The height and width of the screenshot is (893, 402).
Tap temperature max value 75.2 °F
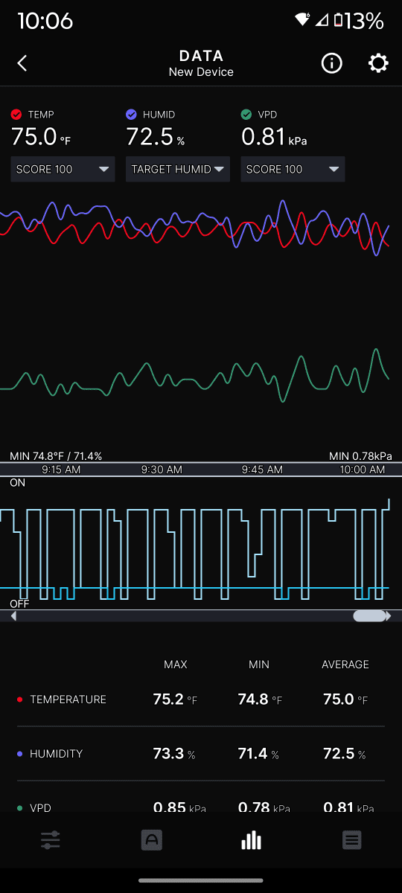point(175,700)
